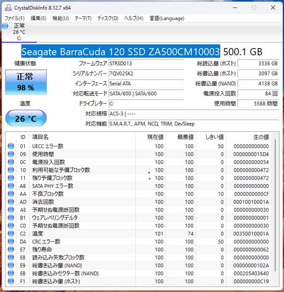Open the ヘルプ(H) menu
The height and width of the screenshot is (292, 284).
coord(134,18)
